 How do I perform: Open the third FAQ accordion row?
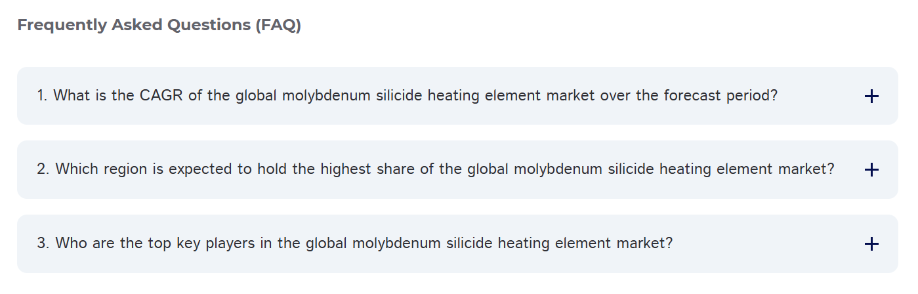pyautogui.click(x=457, y=243)
